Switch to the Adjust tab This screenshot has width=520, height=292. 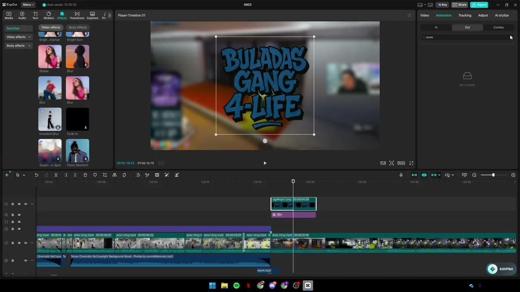pos(483,15)
